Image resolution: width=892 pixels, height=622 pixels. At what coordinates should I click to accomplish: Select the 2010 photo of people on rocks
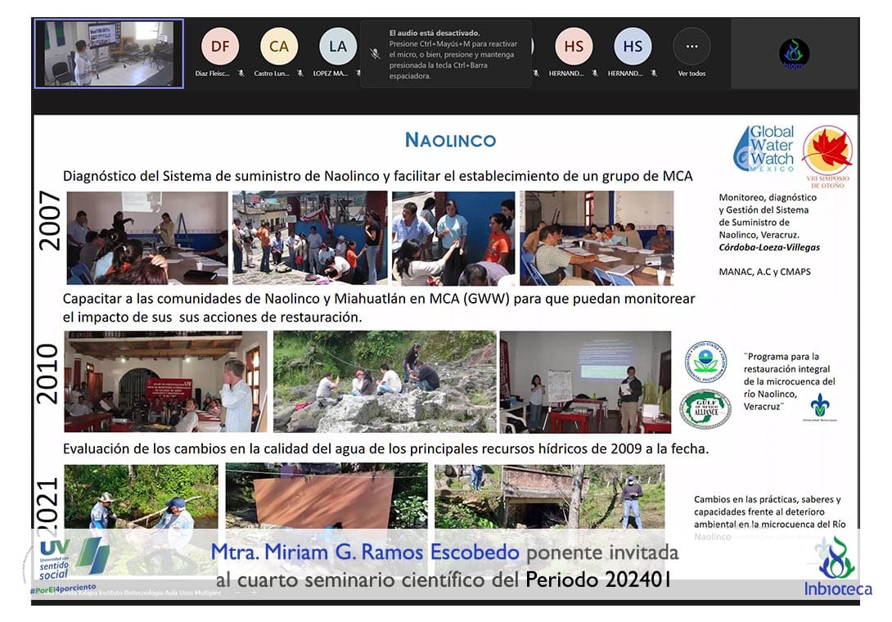[385, 381]
